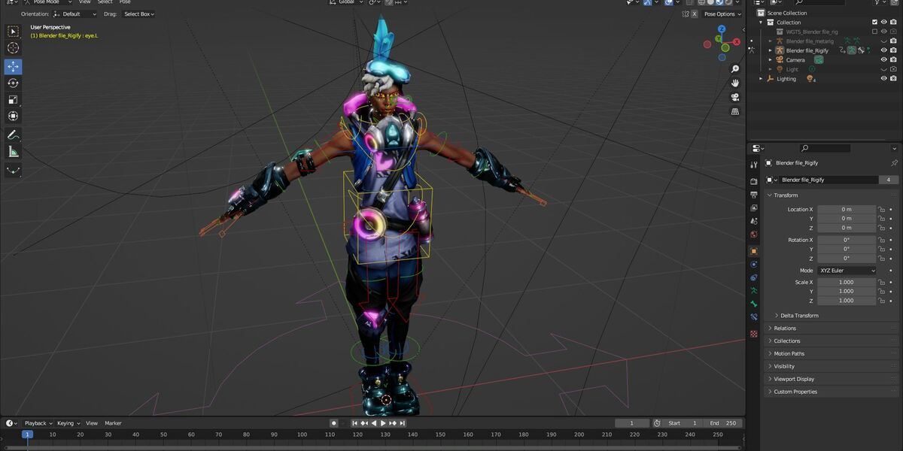
Task: Open the Select menu in the viewport header
Action: point(105,2)
